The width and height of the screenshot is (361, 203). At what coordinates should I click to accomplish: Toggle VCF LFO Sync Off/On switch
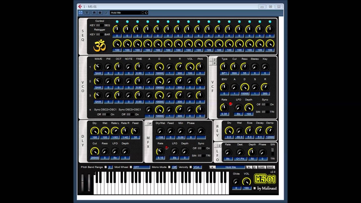(265, 105)
